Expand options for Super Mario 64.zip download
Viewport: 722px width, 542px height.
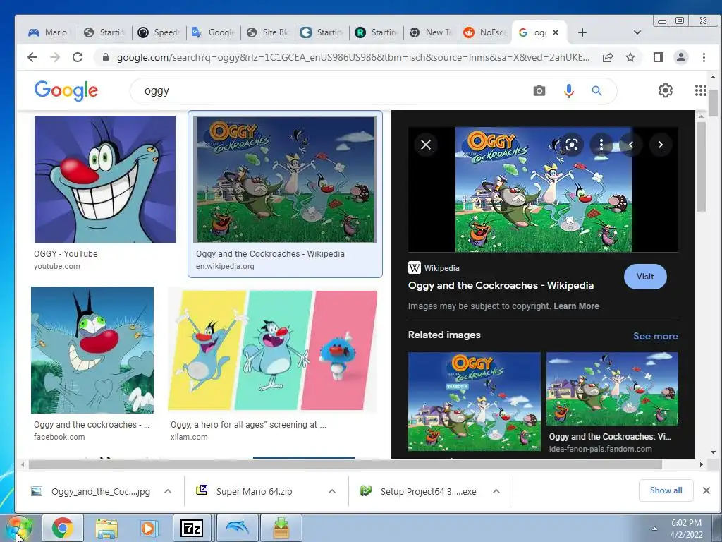tap(332, 491)
